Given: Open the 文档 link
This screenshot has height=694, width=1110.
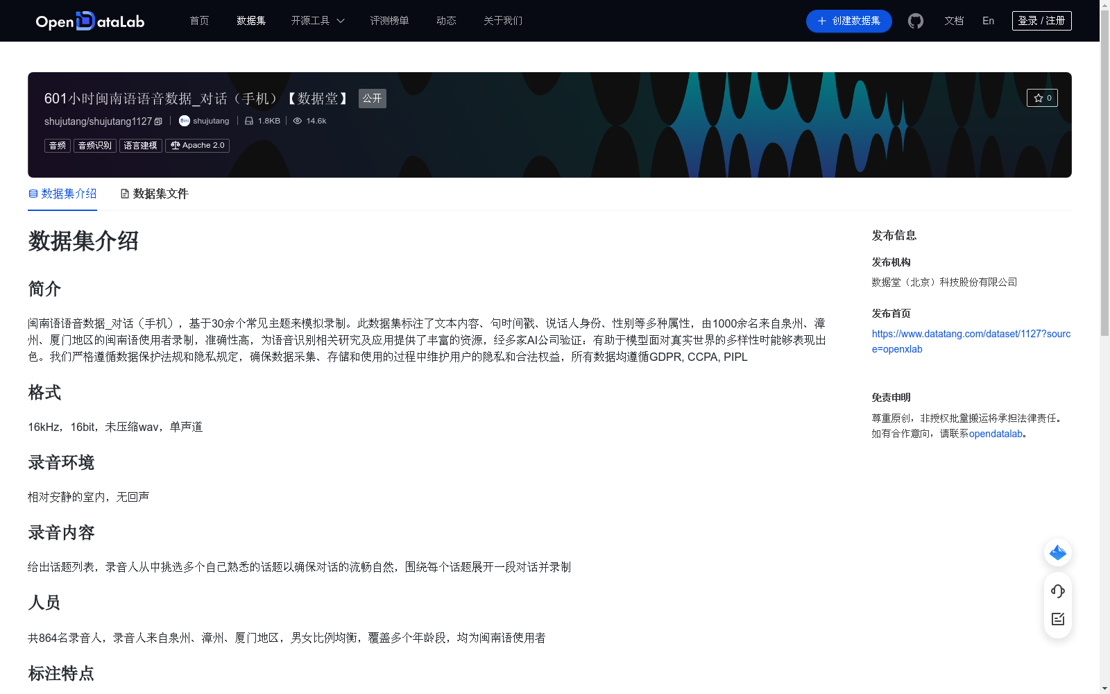Looking at the screenshot, I should [x=954, y=21].
